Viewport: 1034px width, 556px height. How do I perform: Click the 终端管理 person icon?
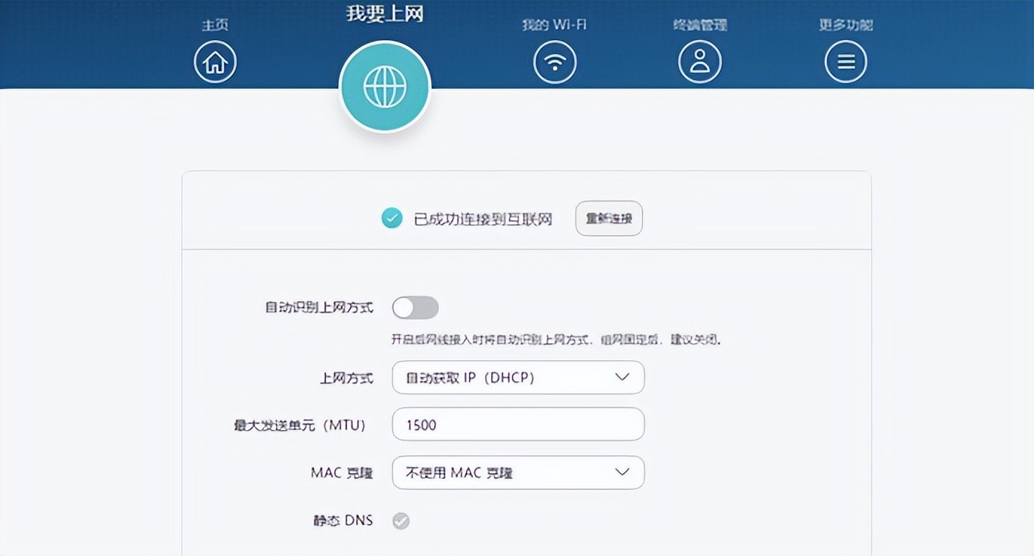click(699, 62)
